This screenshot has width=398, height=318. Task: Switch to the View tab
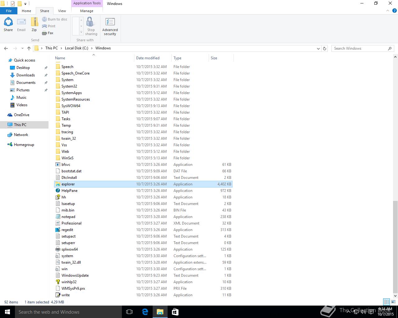tap(62, 11)
